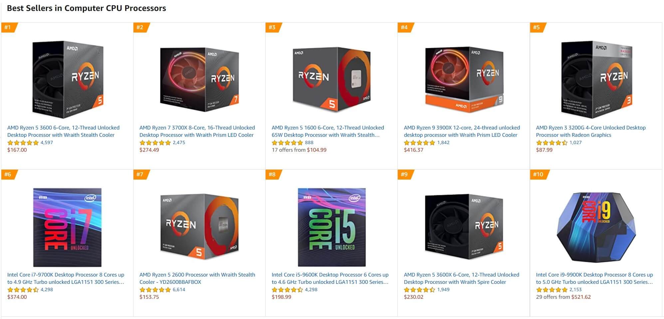Open the AMD Ryzen 9 3900X title link
The height and width of the screenshot is (319, 664).
point(462,131)
